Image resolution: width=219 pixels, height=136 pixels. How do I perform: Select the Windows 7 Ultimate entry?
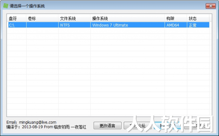pos(127,25)
